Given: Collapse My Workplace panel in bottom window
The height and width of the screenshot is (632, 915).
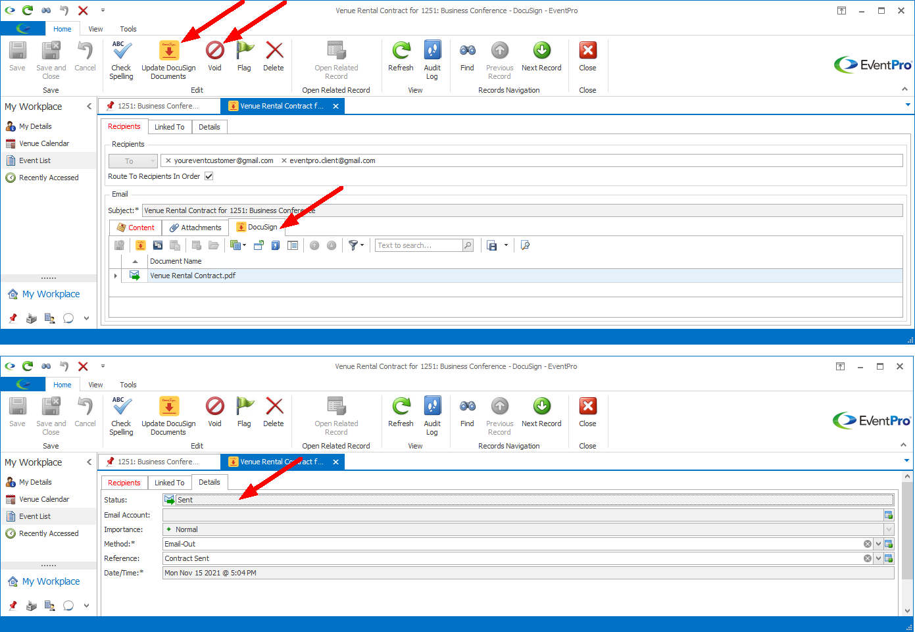Looking at the screenshot, I should (x=89, y=462).
